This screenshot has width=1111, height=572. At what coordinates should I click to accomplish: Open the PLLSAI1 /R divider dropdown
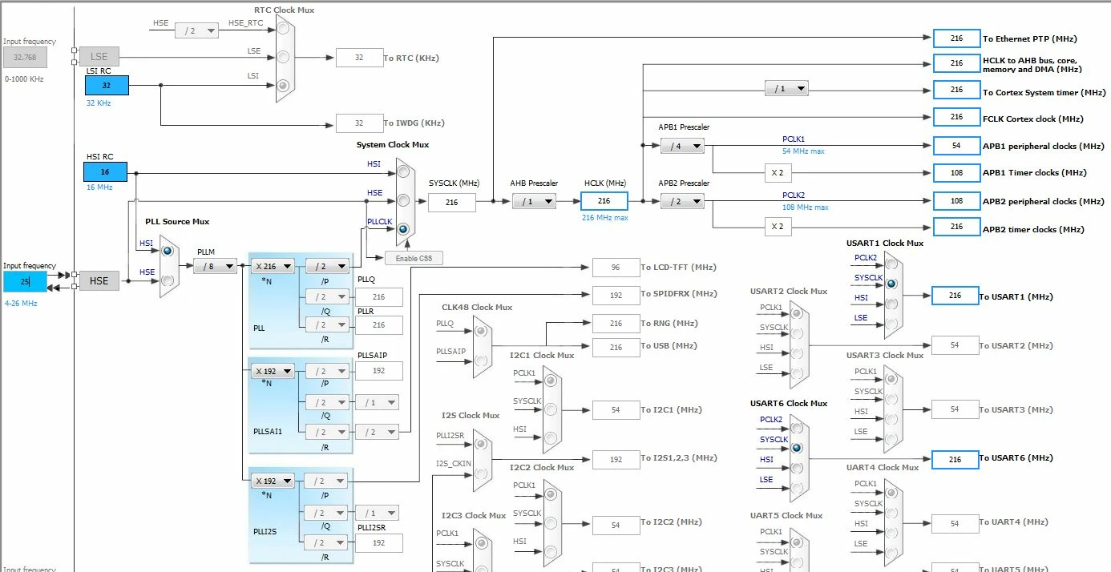[x=327, y=432]
